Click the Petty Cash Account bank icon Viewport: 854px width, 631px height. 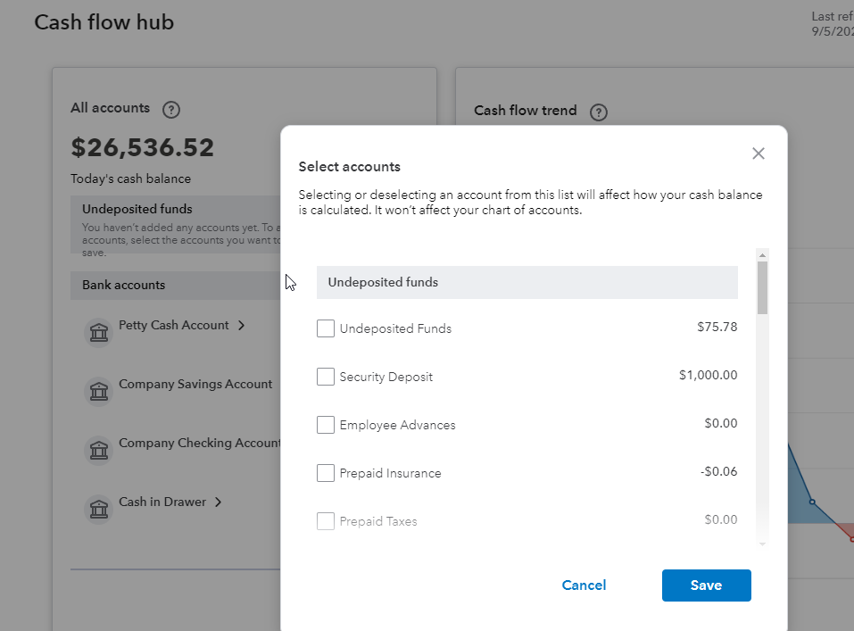click(98, 332)
